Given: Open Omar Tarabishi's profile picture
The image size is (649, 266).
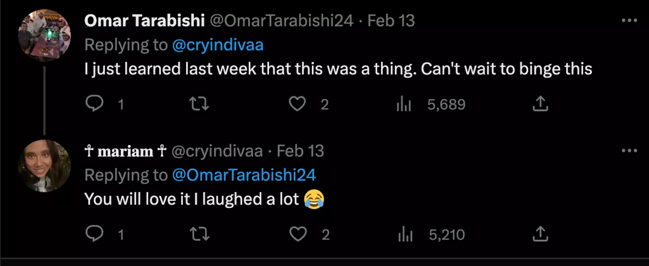Looking at the screenshot, I should 44,35.
